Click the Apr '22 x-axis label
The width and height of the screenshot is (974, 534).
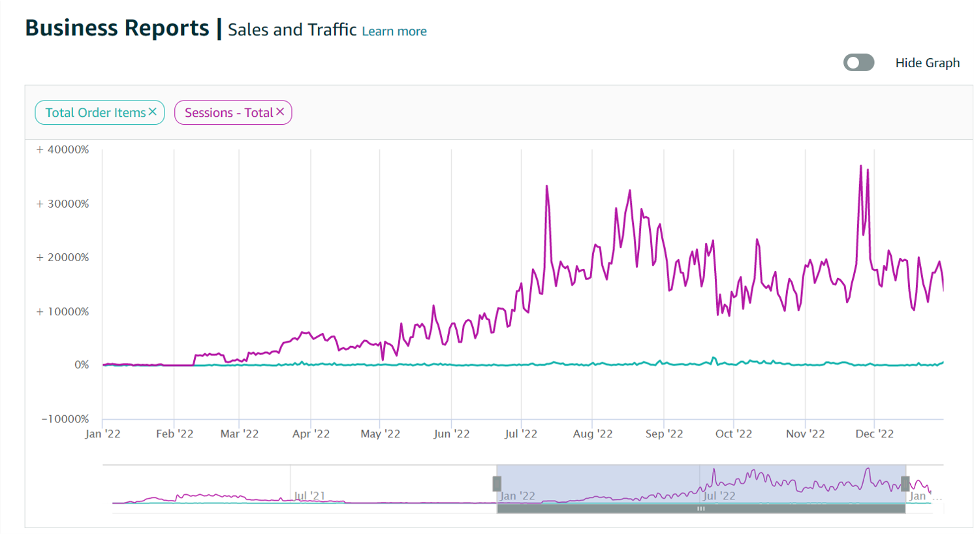(311, 433)
